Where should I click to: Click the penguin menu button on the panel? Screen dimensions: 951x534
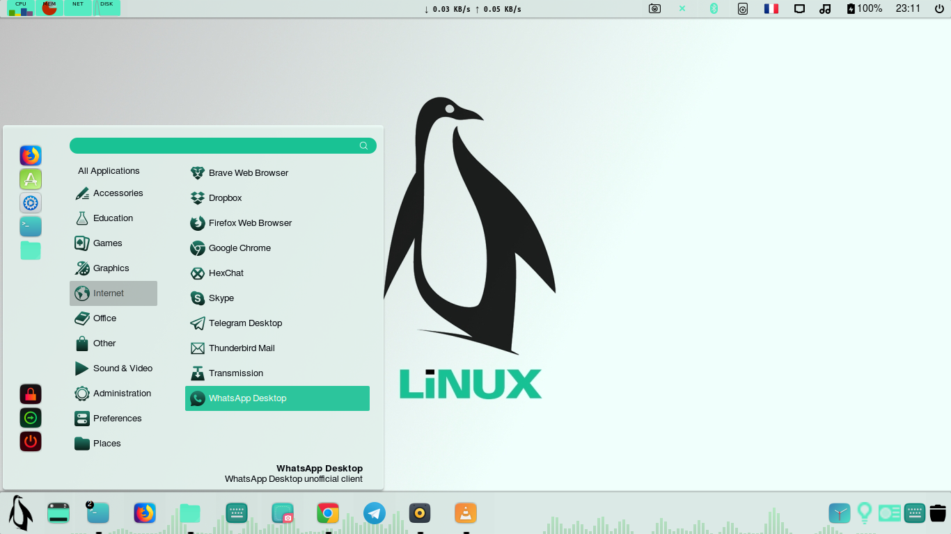(20, 513)
